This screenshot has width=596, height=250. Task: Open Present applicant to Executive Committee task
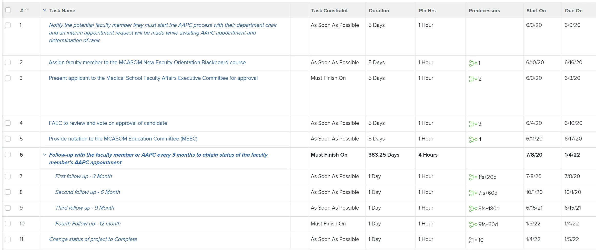pos(153,78)
